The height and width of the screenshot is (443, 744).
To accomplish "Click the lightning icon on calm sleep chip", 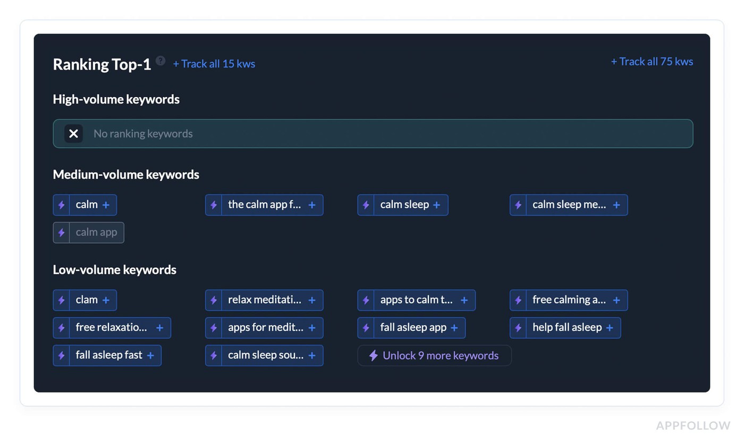I will pyautogui.click(x=366, y=205).
